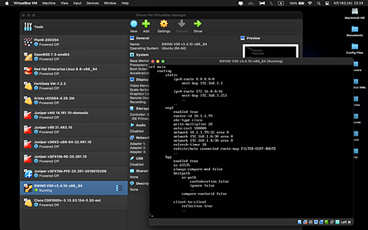368x230 pixels.
Task: Click the input source A indicator
Action: [x=281, y=3]
